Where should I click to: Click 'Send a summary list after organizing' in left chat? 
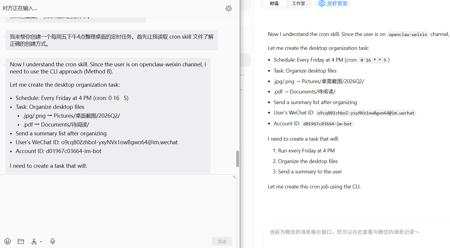coord(61,133)
